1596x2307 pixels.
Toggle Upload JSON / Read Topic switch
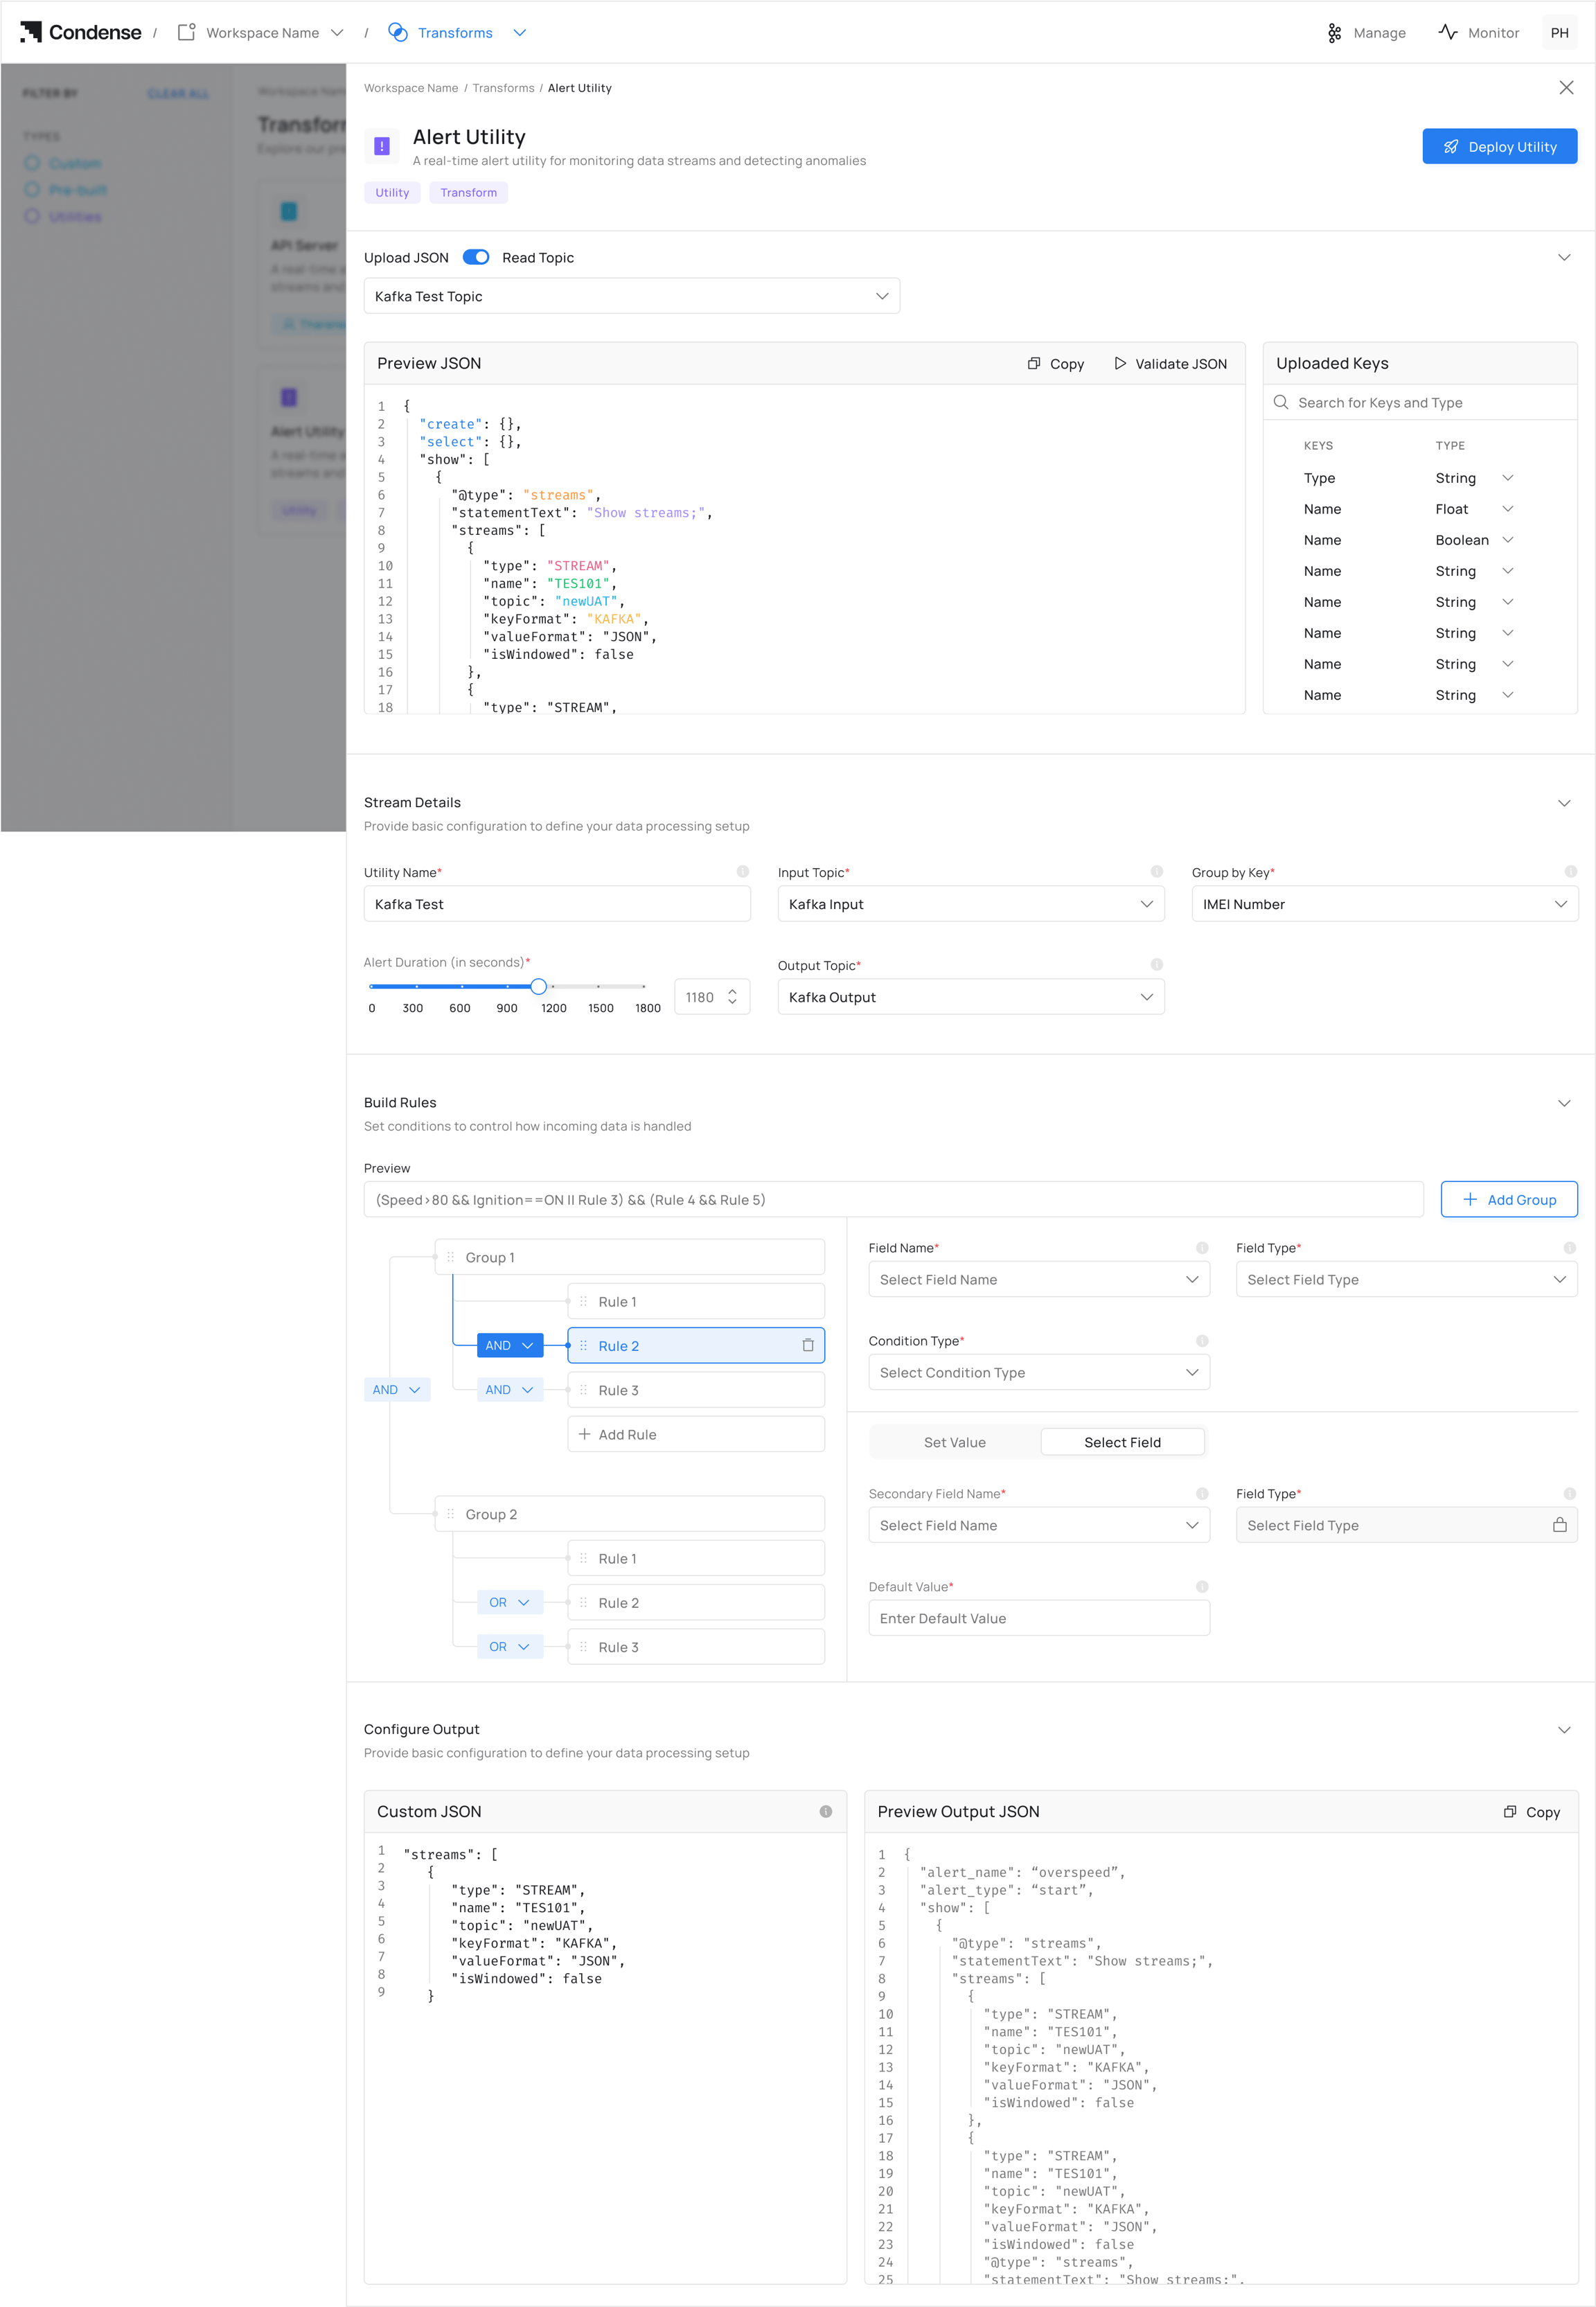pyautogui.click(x=476, y=257)
